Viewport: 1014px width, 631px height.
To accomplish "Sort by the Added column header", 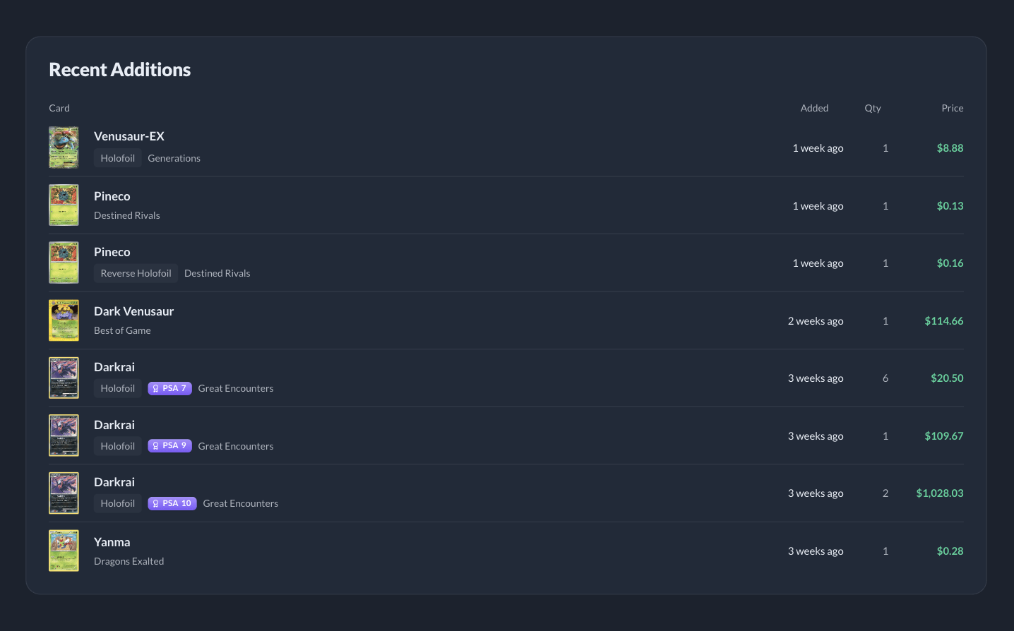I will [814, 108].
